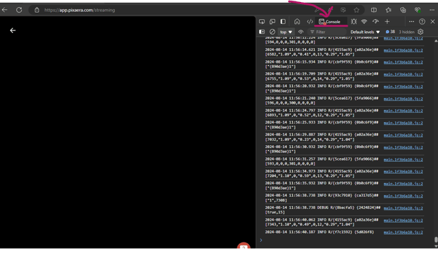Viewport: 438px width, 259px height.
Task: Reload the page with the refresh icon
Action: click(x=19, y=10)
